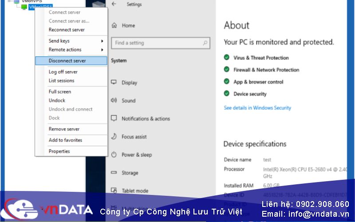Choose Add to favorites
355x222 pixels.
(65, 140)
